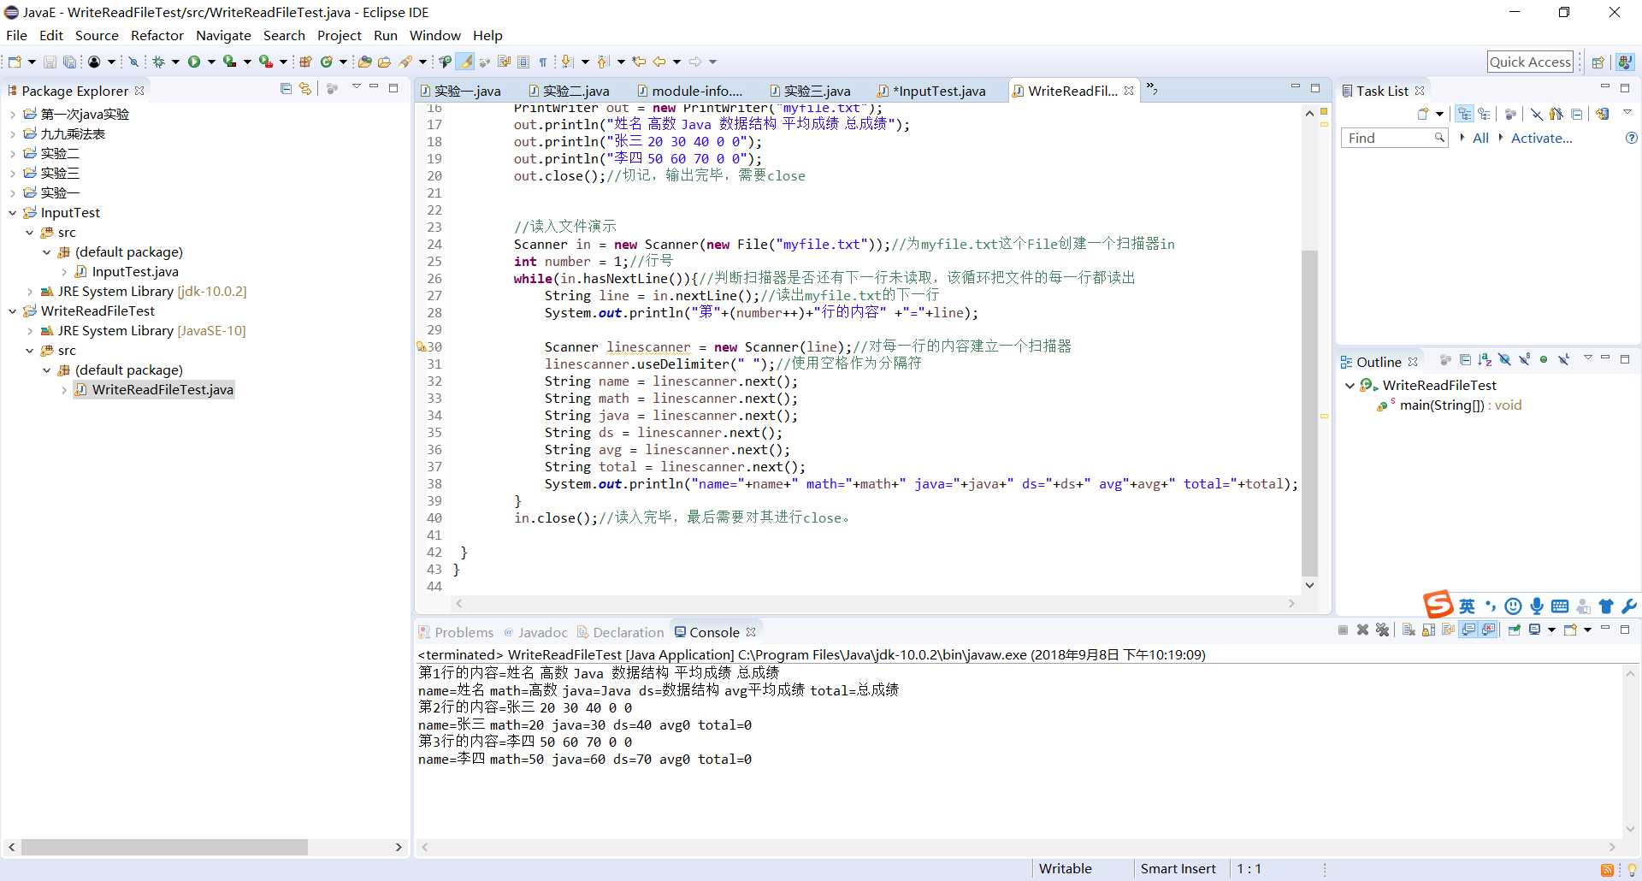The height and width of the screenshot is (881, 1642).
Task: Select WriteReadFileTest.java in Package Explorer
Action: 162,390
